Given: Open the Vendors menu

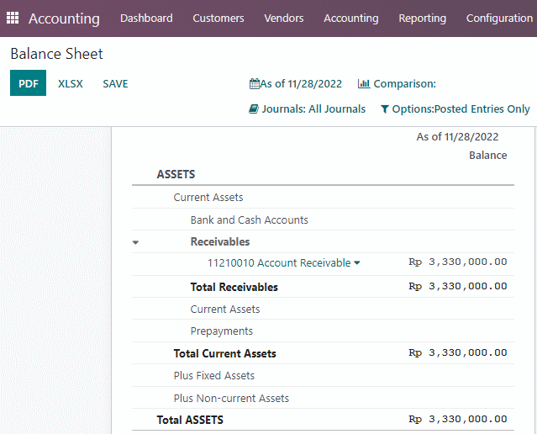Looking at the screenshot, I should tap(283, 18).
